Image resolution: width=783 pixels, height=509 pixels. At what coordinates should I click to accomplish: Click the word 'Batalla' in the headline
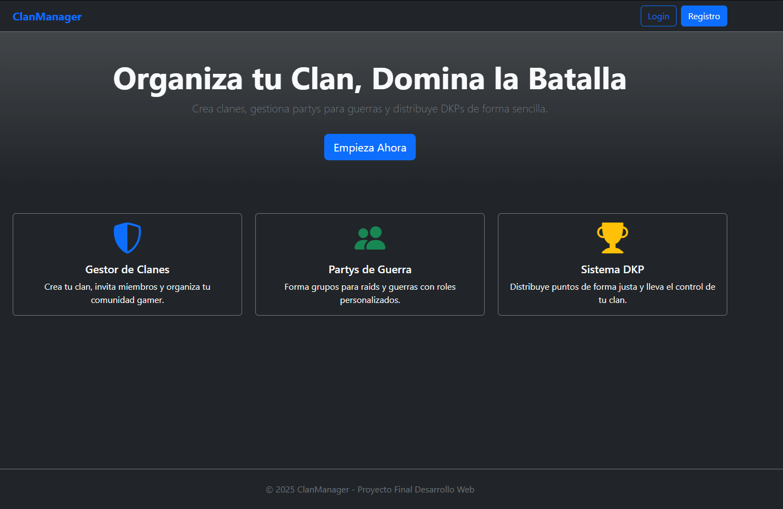coord(577,79)
